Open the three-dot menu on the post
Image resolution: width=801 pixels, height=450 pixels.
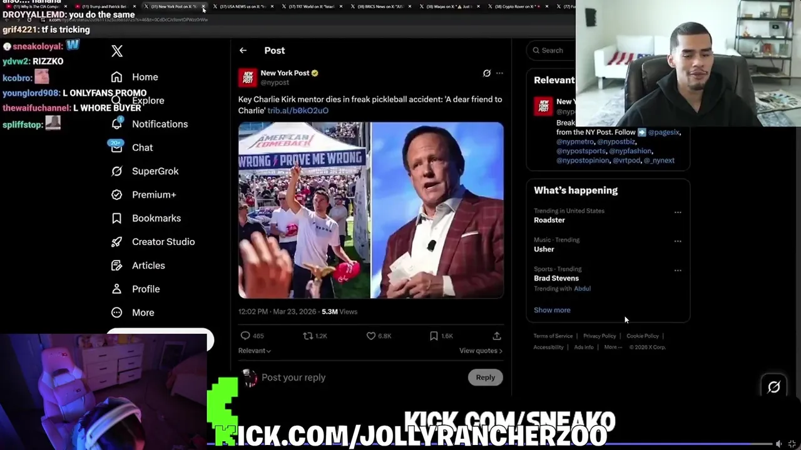[499, 73]
